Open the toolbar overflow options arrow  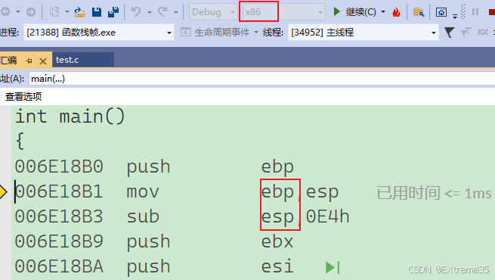tap(455, 16)
